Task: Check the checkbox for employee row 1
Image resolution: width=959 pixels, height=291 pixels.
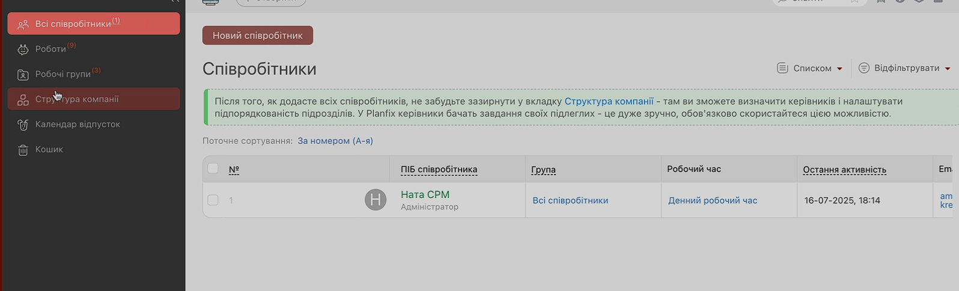Action: point(213,200)
